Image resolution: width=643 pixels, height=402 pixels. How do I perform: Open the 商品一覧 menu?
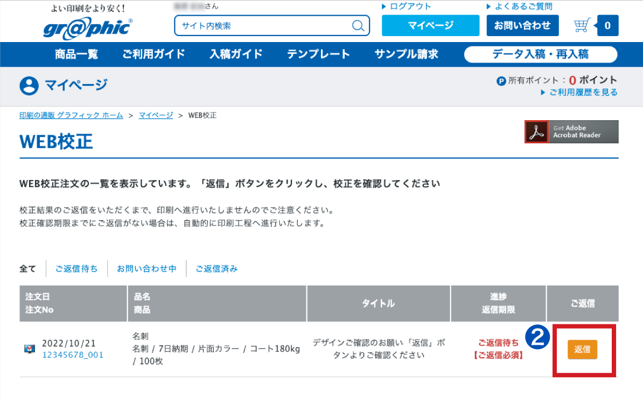(x=76, y=54)
